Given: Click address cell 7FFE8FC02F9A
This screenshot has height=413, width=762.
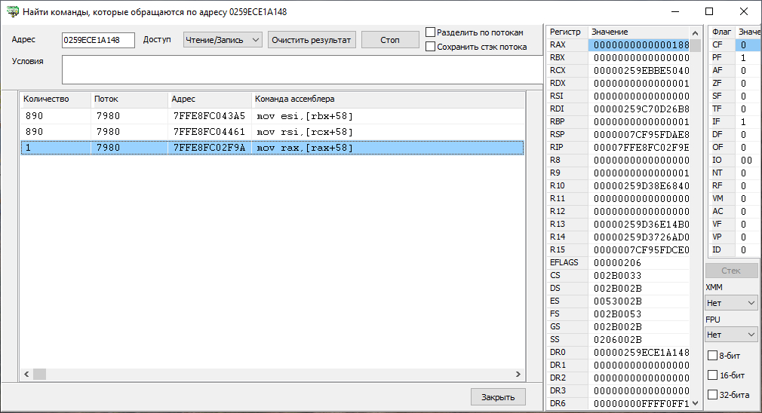Looking at the screenshot, I should pyautogui.click(x=210, y=148).
